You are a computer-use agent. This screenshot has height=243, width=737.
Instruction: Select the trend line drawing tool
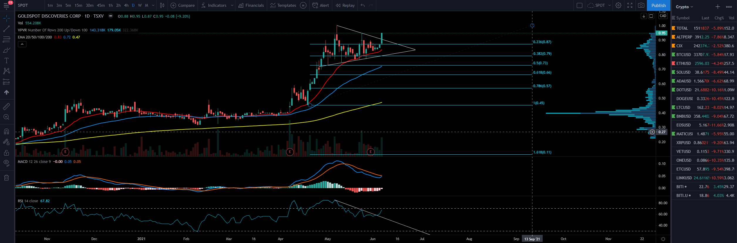pyautogui.click(x=6, y=29)
